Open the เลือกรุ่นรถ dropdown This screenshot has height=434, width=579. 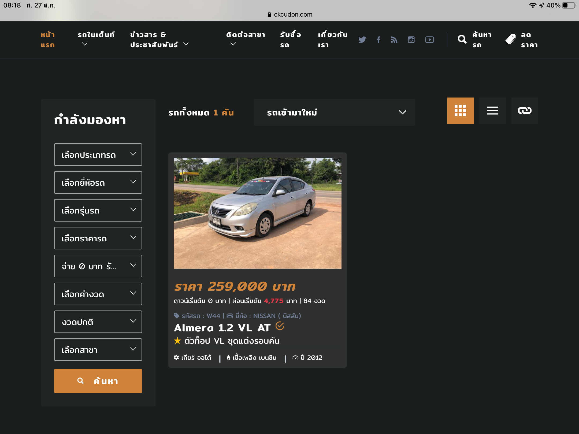(98, 210)
